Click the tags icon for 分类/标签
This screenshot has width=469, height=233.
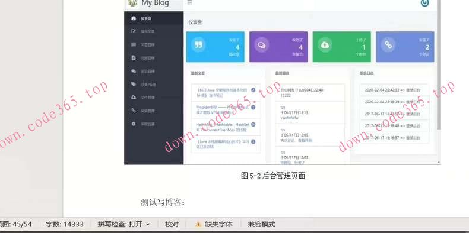point(134,85)
